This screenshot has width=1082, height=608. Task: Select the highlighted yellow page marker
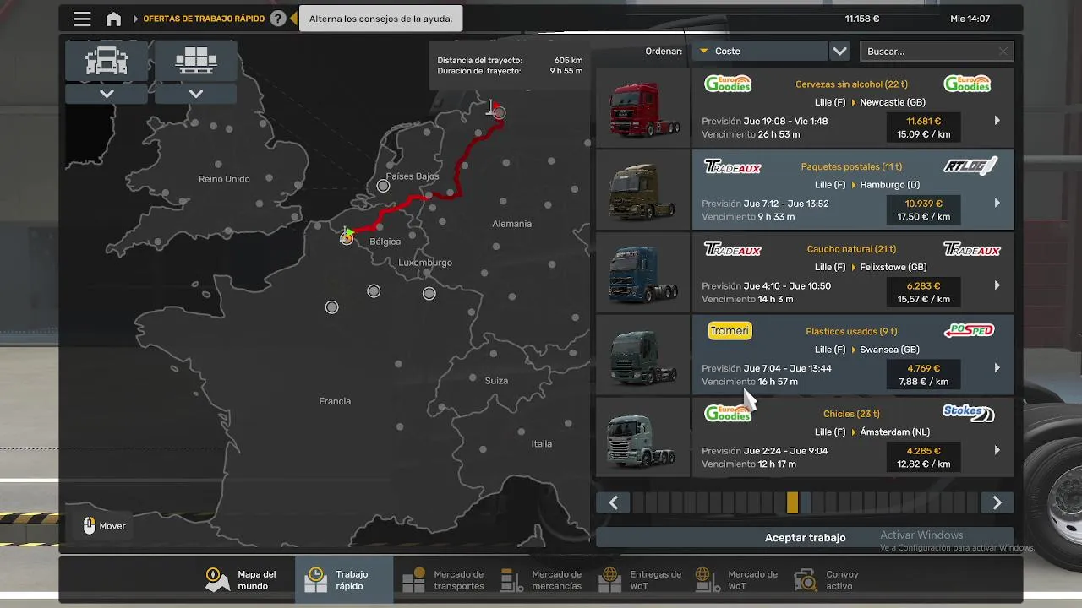792,503
